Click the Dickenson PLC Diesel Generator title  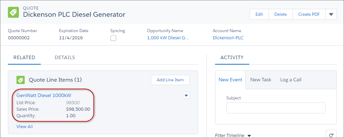point(74,15)
